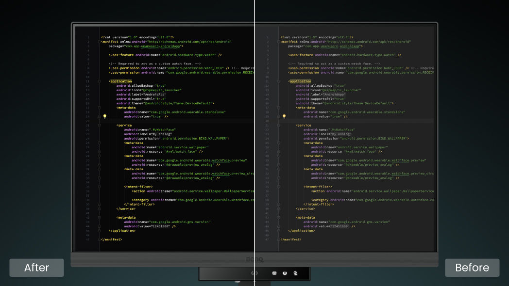Collapse the application block in the After pane
509x286 pixels.
click(x=99, y=81)
